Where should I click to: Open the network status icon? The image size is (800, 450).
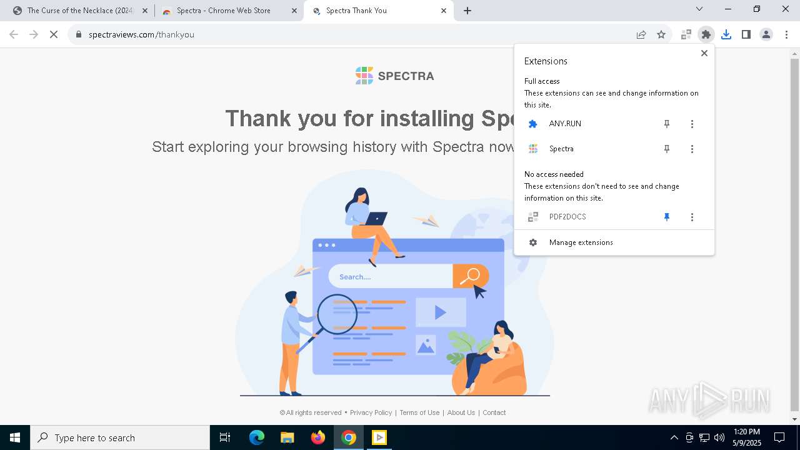pyautogui.click(x=704, y=437)
